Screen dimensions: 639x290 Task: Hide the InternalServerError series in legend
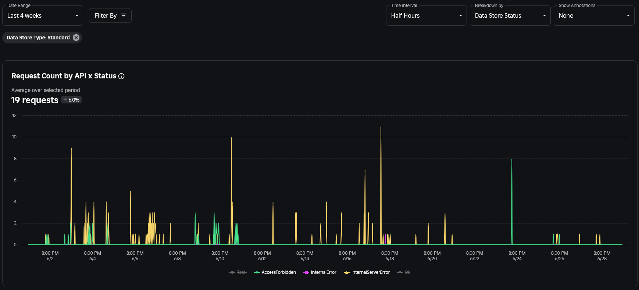(x=370, y=272)
